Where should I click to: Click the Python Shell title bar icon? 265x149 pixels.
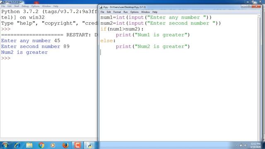[2, 2]
